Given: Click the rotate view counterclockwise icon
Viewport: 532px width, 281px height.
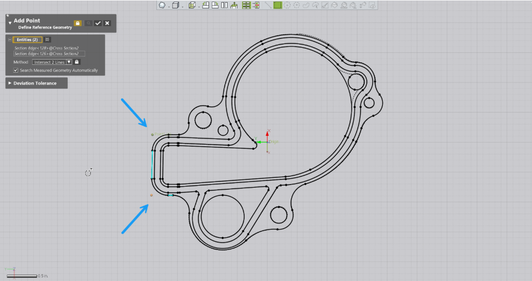Looking at the screenshot, I should (x=206, y=5).
